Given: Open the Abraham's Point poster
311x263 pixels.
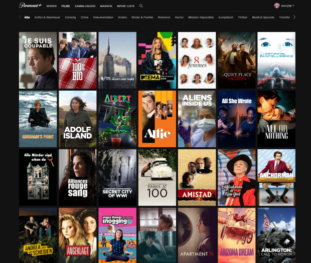Looking at the screenshot, I should (x=38, y=119).
